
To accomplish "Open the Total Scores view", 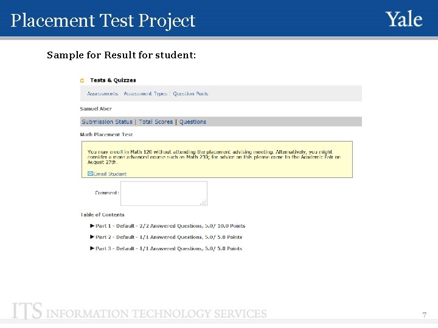I will [156, 122].
